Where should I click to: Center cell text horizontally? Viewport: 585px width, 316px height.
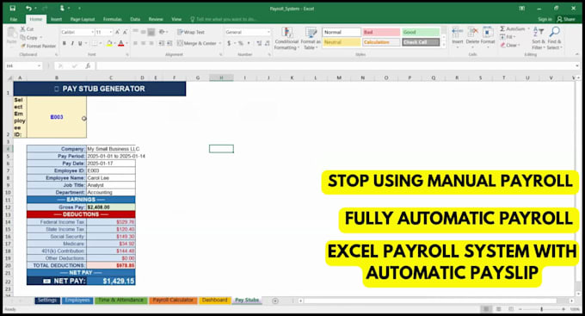click(x=144, y=43)
